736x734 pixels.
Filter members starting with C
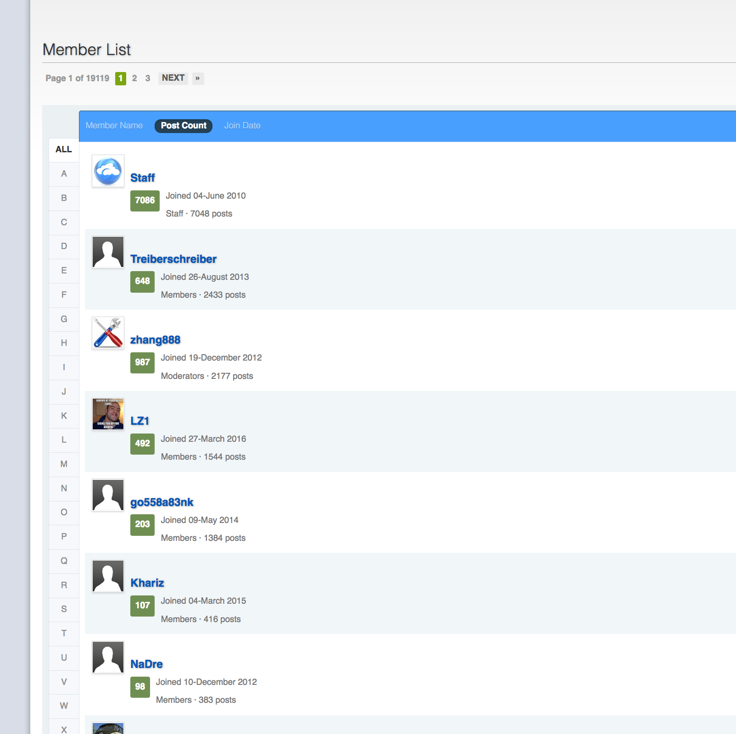[x=64, y=222]
